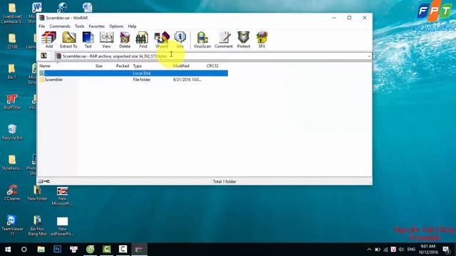Click the Comment toolbar icon
This screenshot has width=456, height=256.
(224, 40)
